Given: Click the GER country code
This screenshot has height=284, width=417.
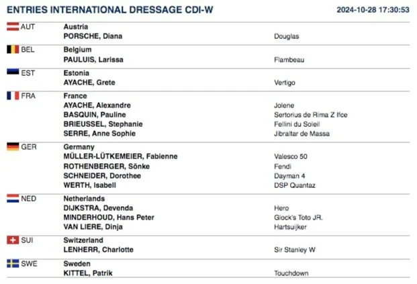Looking at the screenshot, I should [29, 147].
